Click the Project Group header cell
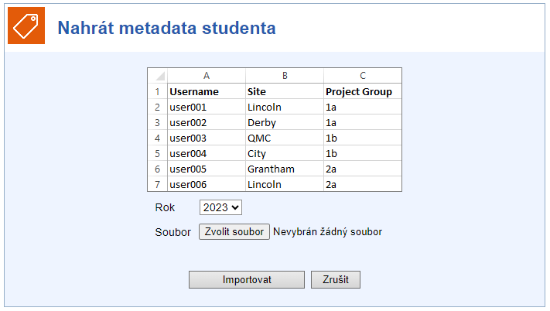Viewport: 550px width, 311px height. click(x=363, y=91)
